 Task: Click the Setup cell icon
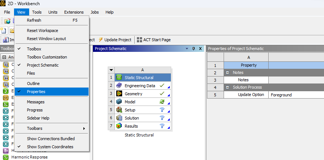pyautogui.click(x=119, y=110)
